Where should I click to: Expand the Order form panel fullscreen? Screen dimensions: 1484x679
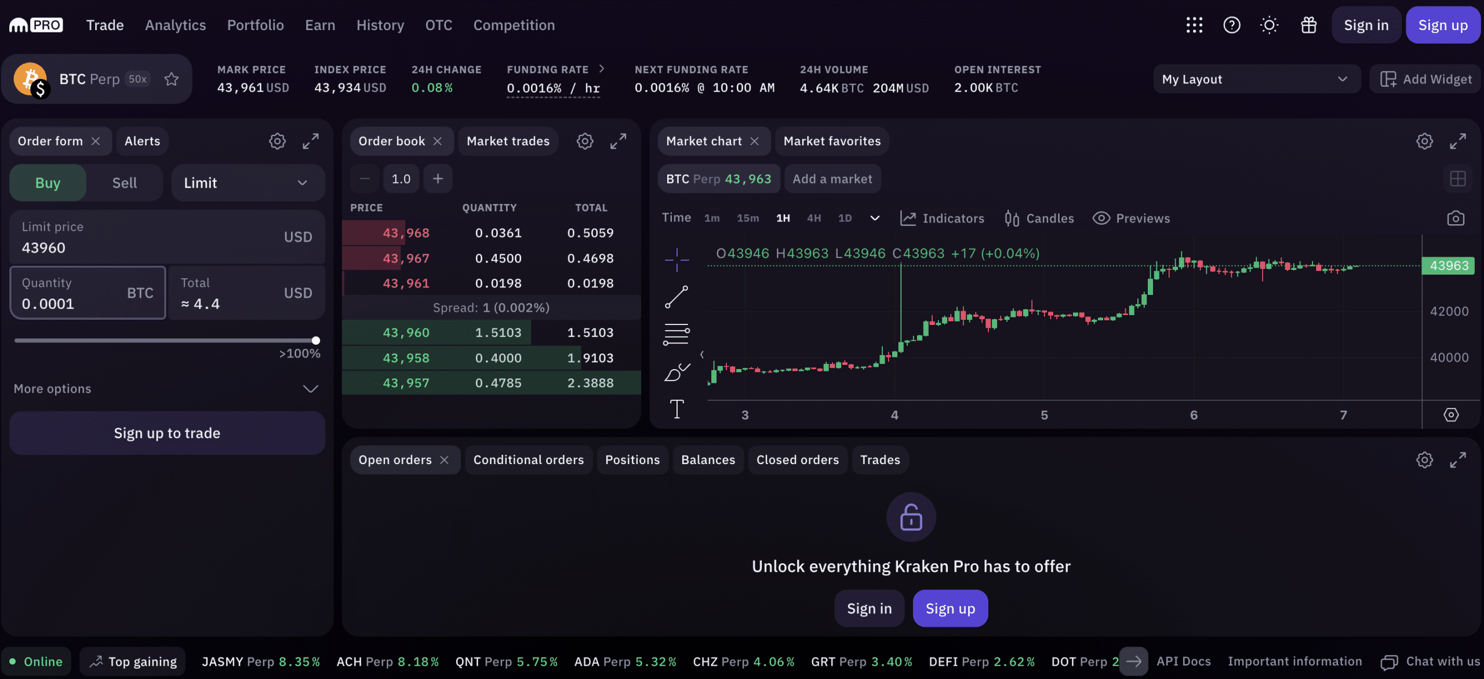pyautogui.click(x=311, y=141)
